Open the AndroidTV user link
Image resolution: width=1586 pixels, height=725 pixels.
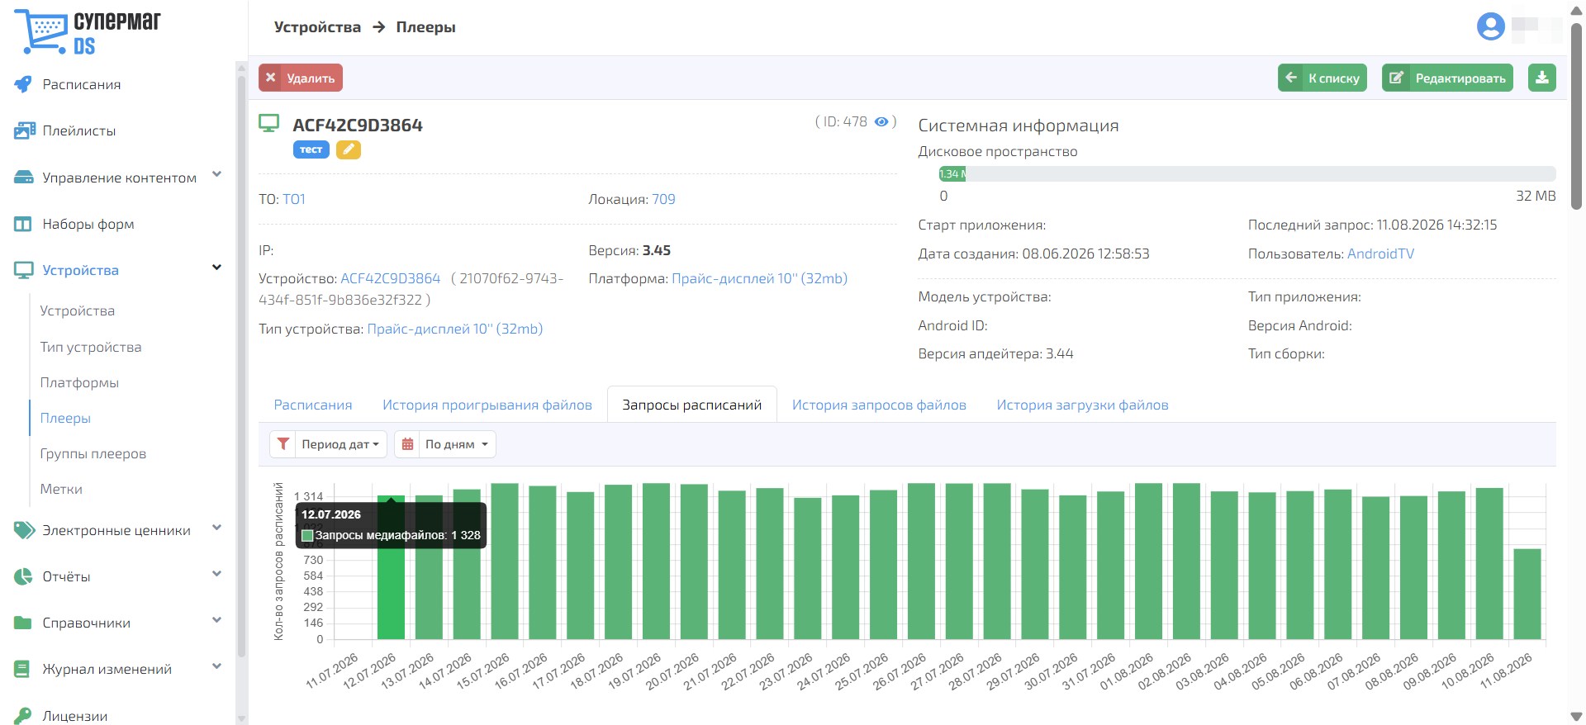tap(1380, 254)
